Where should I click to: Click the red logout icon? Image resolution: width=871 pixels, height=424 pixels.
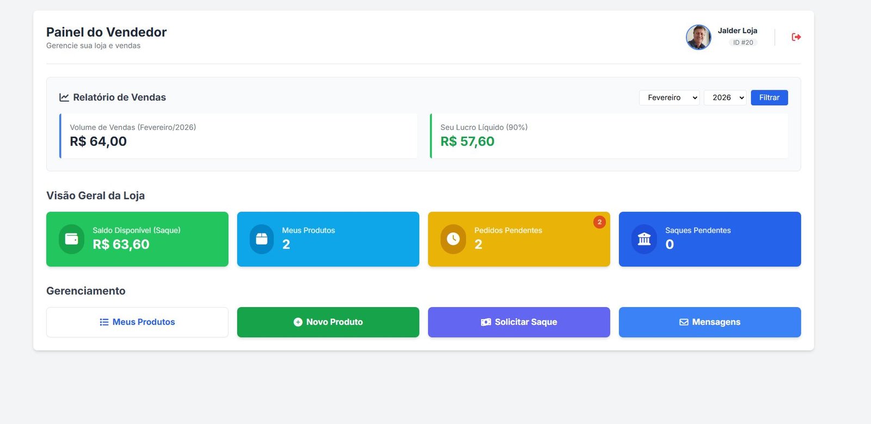[796, 37]
